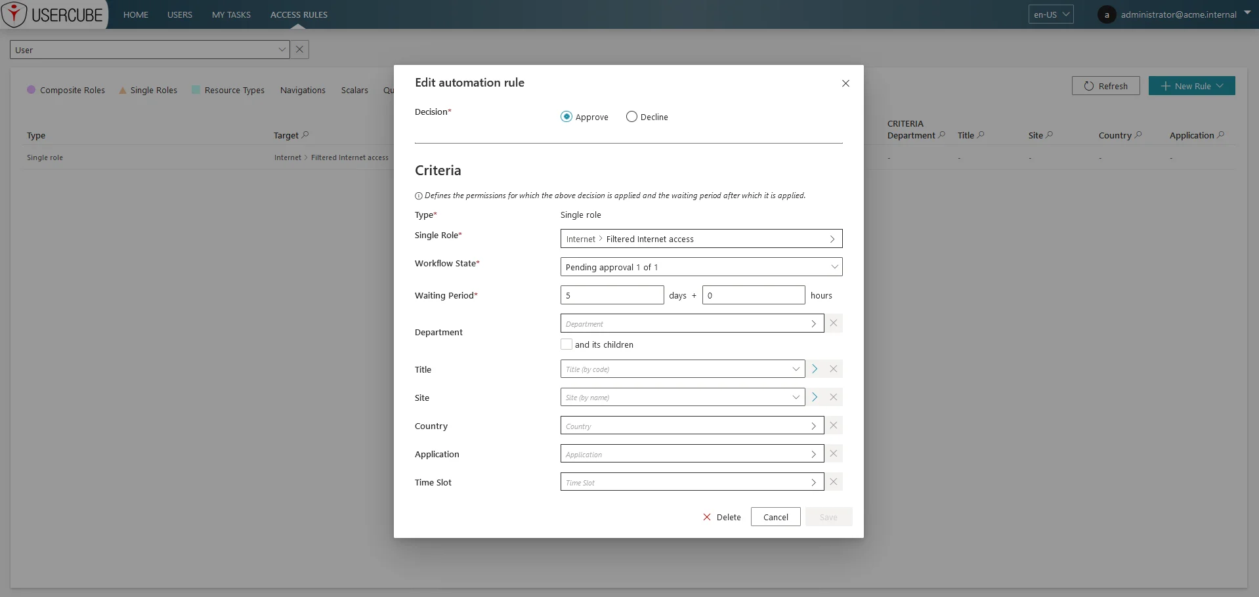1259x597 pixels.
Task: Open Title picker via blue arrow
Action: click(815, 369)
